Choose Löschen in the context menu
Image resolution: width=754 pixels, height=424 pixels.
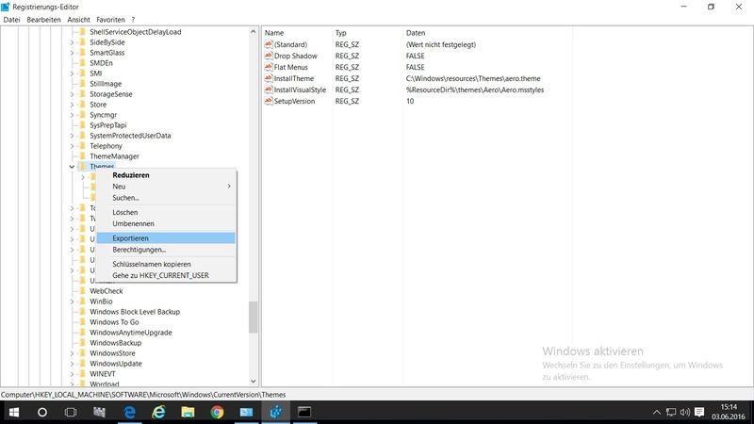[166, 212]
